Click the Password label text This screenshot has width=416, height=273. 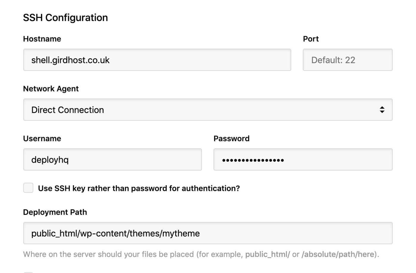(231, 139)
